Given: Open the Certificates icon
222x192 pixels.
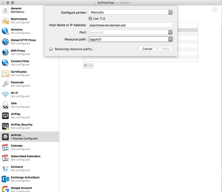Looking at the screenshot, I should click(5, 73).
